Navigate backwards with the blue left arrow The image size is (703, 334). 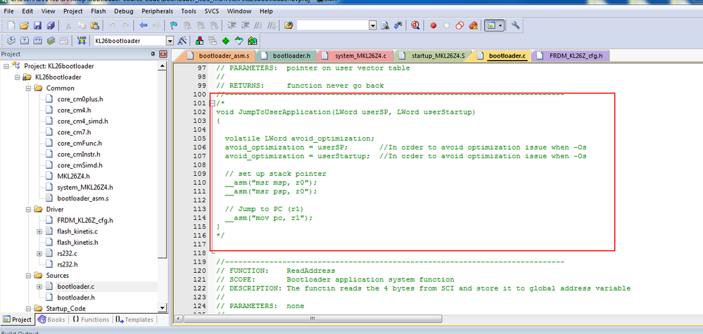click(144, 25)
